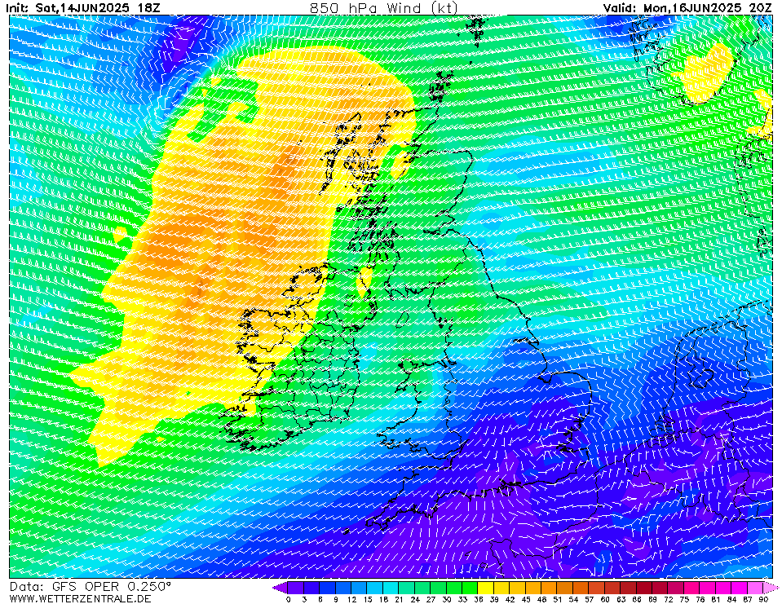Pick the dark red swatch between 66 and 69

pyautogui.click(x=644, y=588)
